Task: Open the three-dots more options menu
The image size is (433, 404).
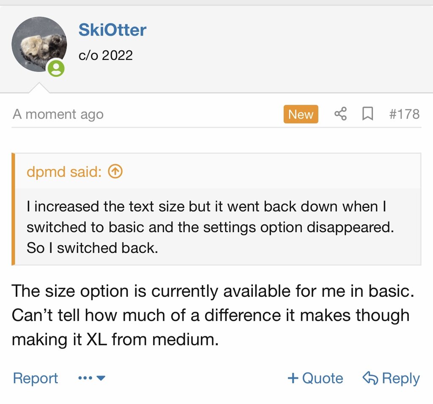Action: (x=85, y=378)
